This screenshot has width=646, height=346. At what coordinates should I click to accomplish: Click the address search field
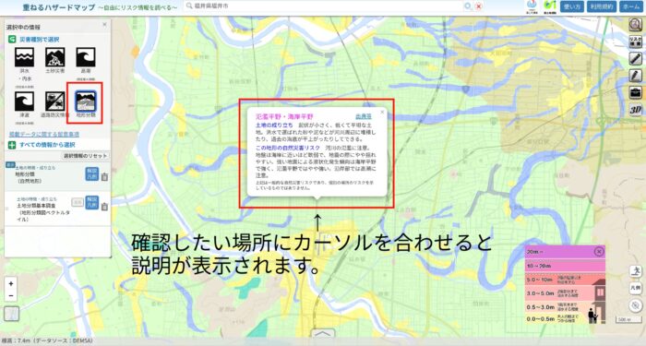click(x=323, y=6)
